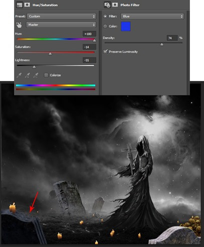This screenshot has width=204, height=247.
Task: Click the Photo Filter adjustment icon
Action: tap(107, 5)
